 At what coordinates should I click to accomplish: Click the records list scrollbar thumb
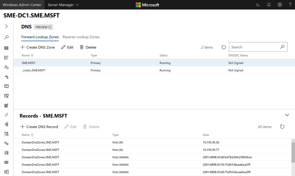pyautogui.click(x=293, y=152)
